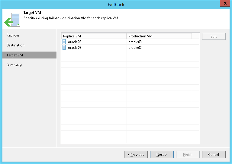The height and width of the screenshot is (164, 232).
Task: Cancel the Failback wizard
Action: tap(214, 155)
